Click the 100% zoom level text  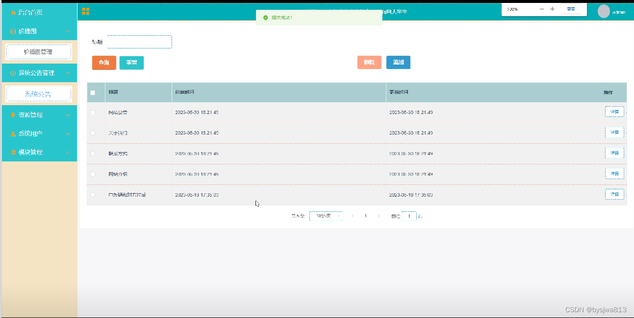[x=512, y=9]
